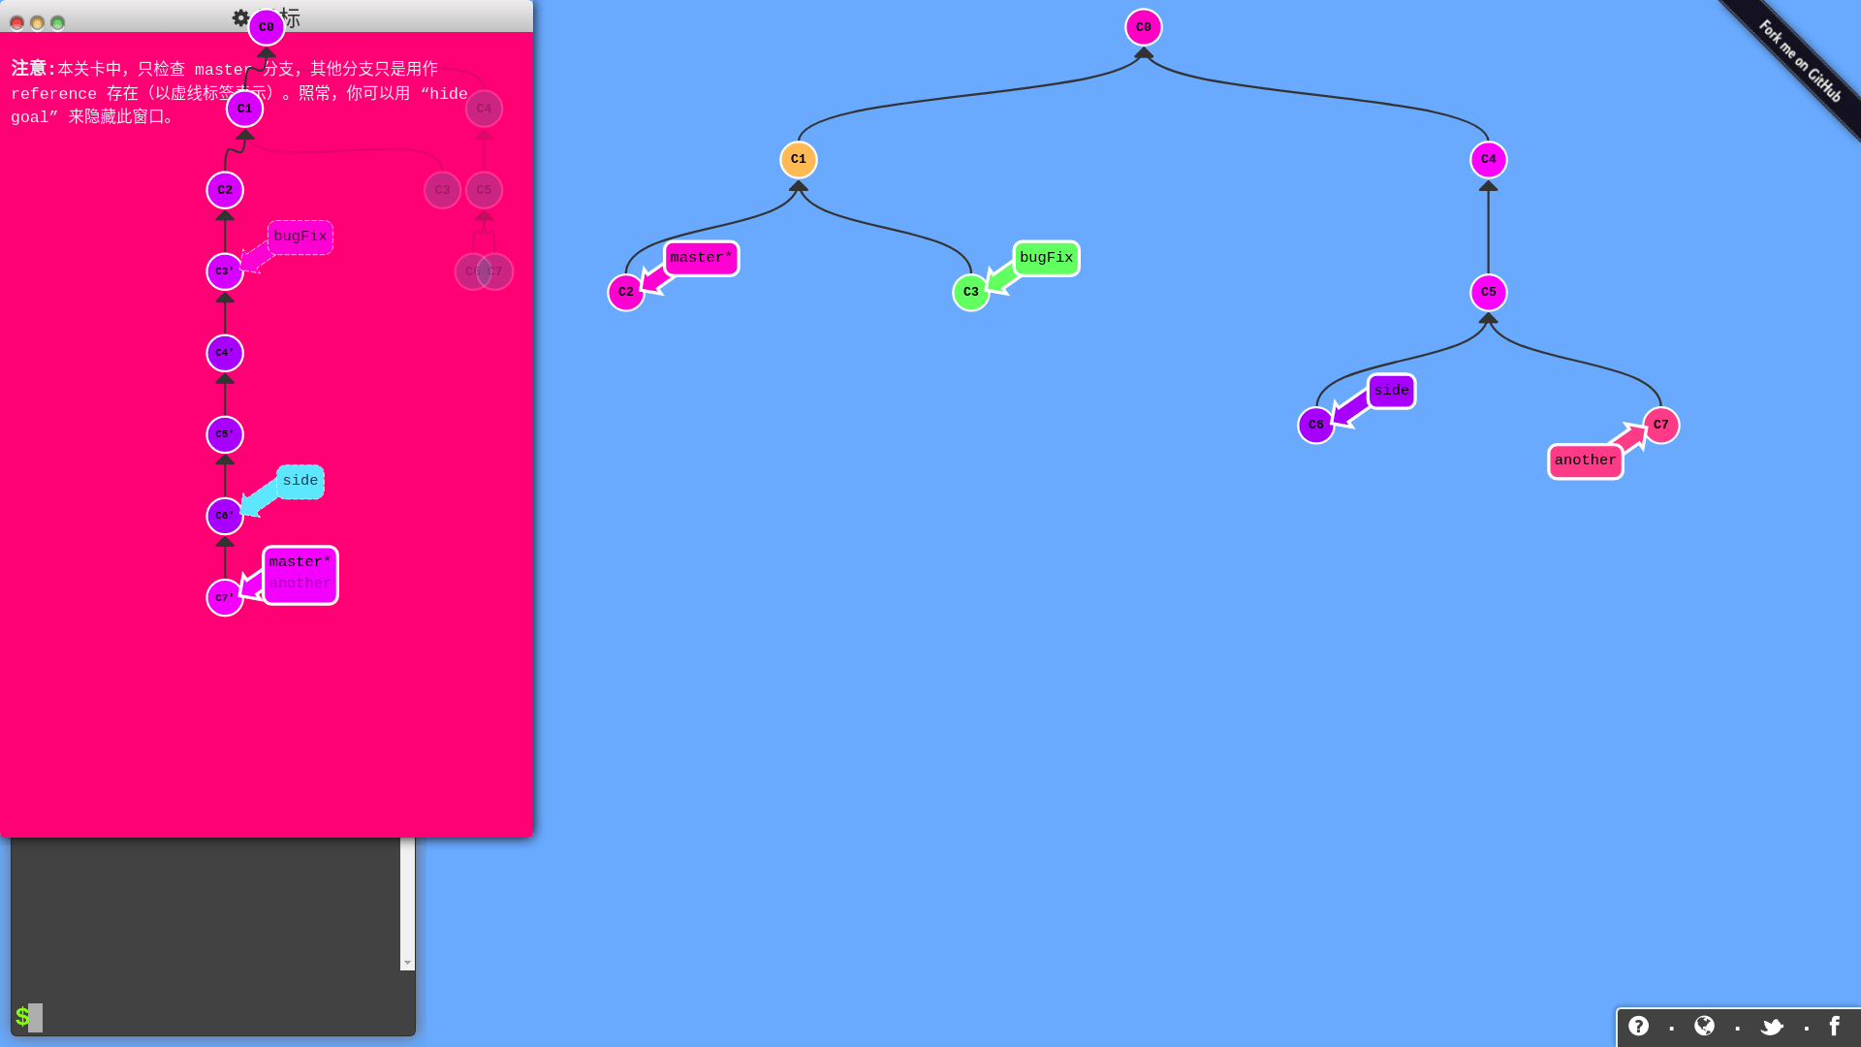Hide the dimmed C5 branch node
Screen dimensions: 1861x1047
coord(483,189)
